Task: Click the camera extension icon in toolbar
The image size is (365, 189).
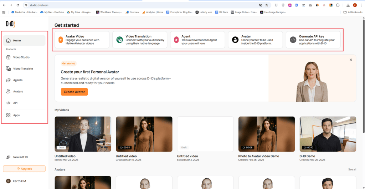Action: (310, 5)
